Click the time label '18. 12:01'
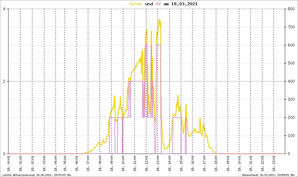 [146, 164]
